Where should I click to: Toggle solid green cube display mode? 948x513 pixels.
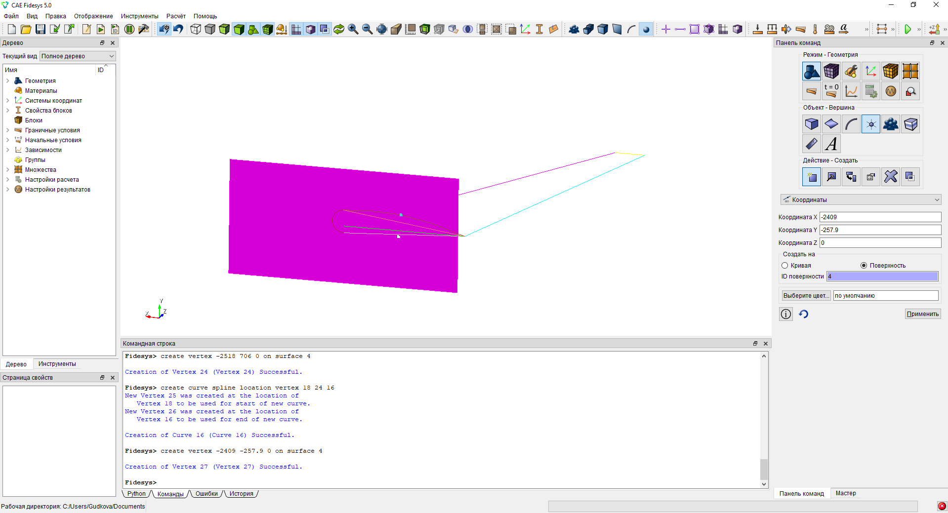click(x=239, y=29)
